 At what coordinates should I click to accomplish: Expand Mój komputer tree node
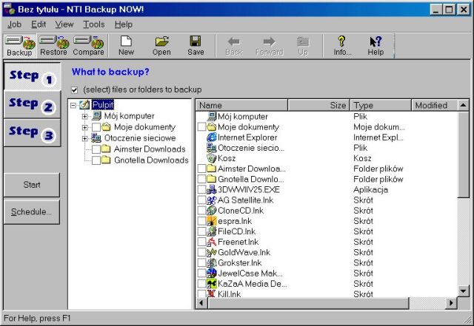pyautogui.click(x=85, y=116)
